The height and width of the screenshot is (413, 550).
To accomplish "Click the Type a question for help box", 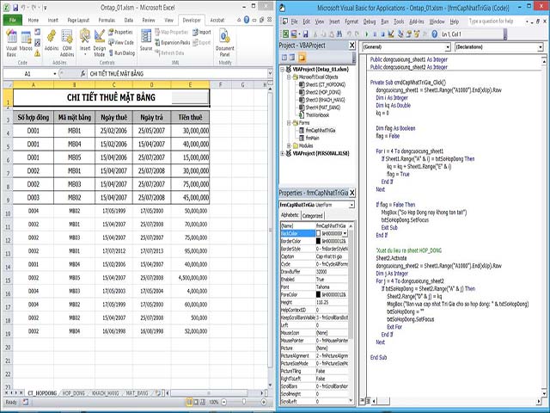I will pyautogui.click(x=495, y=22).
